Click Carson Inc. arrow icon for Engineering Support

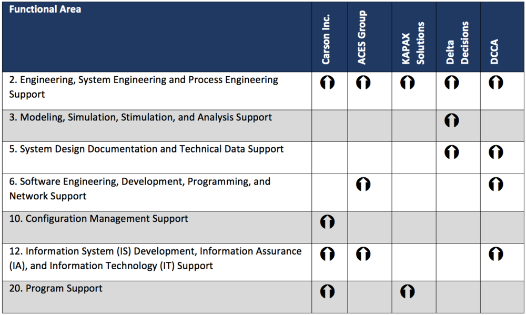point(327,83)
